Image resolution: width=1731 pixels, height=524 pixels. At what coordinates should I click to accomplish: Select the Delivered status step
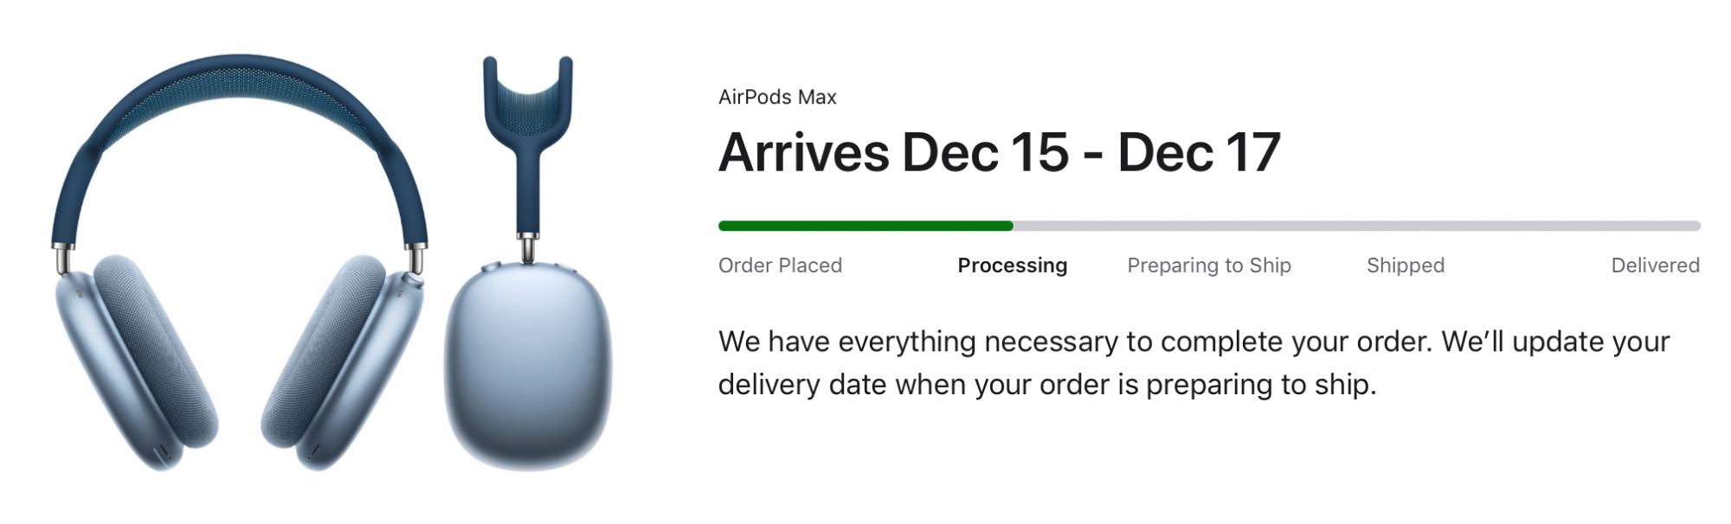tap(1655, 265)
